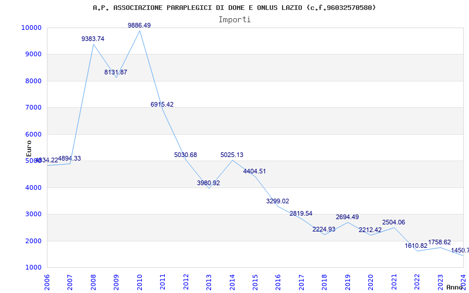Click the x-axis year 2017
This screenshot has height=293, width=469.
(301, 282)
